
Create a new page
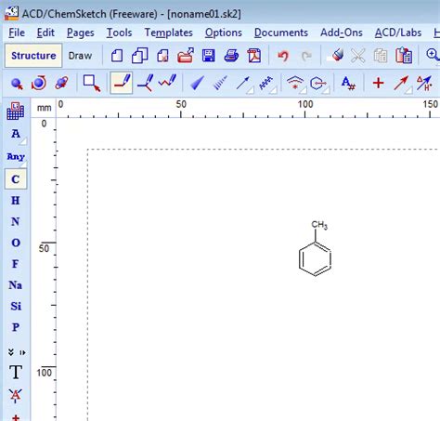pyautogui.click(x=117, y=56)
